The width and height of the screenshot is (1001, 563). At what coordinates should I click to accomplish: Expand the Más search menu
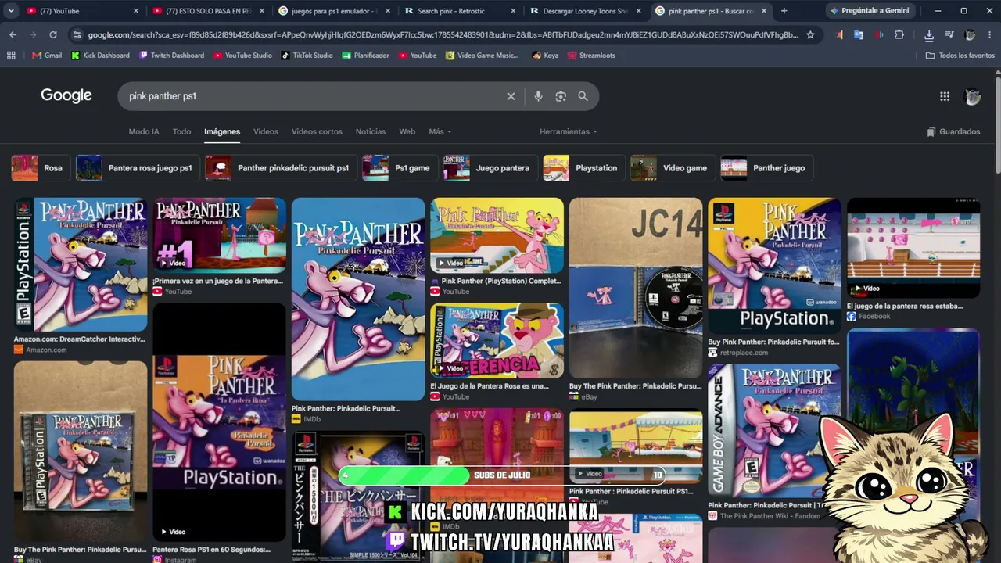pos(440,131)
